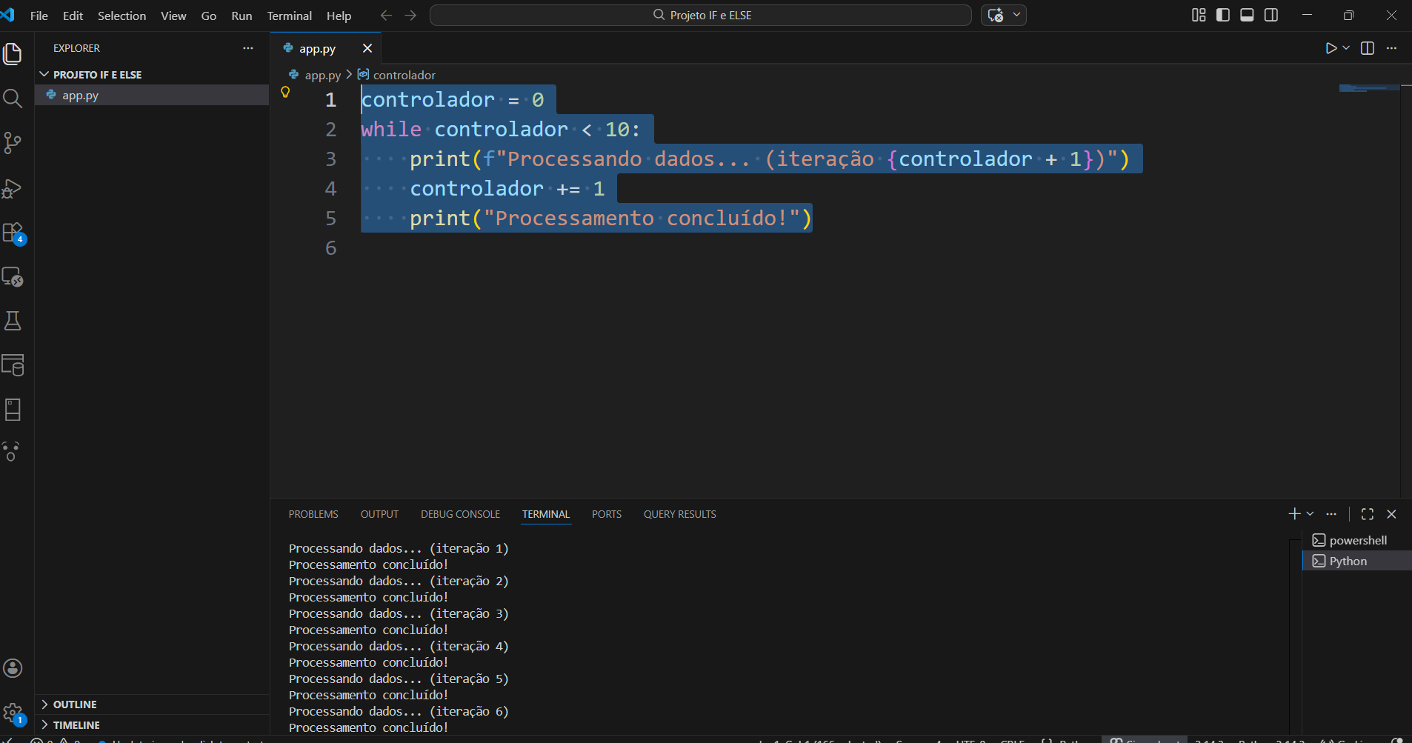This screenshot has height=743, width=1412.
Task: Split the editor to the right
Action: (x=1368, y=48)
